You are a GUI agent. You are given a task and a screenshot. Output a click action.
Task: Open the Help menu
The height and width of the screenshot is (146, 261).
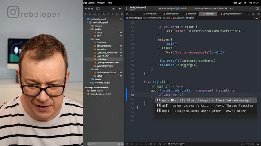[x=110, y=3]
